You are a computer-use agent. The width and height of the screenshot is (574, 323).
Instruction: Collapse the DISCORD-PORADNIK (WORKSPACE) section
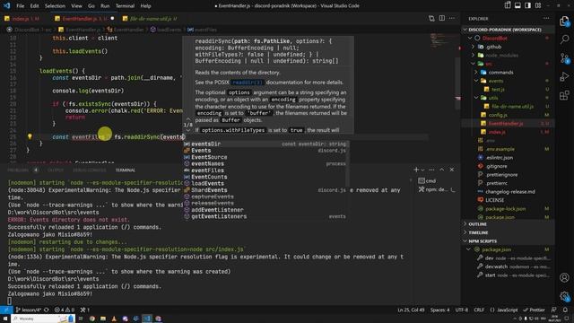tap(508, 30)
